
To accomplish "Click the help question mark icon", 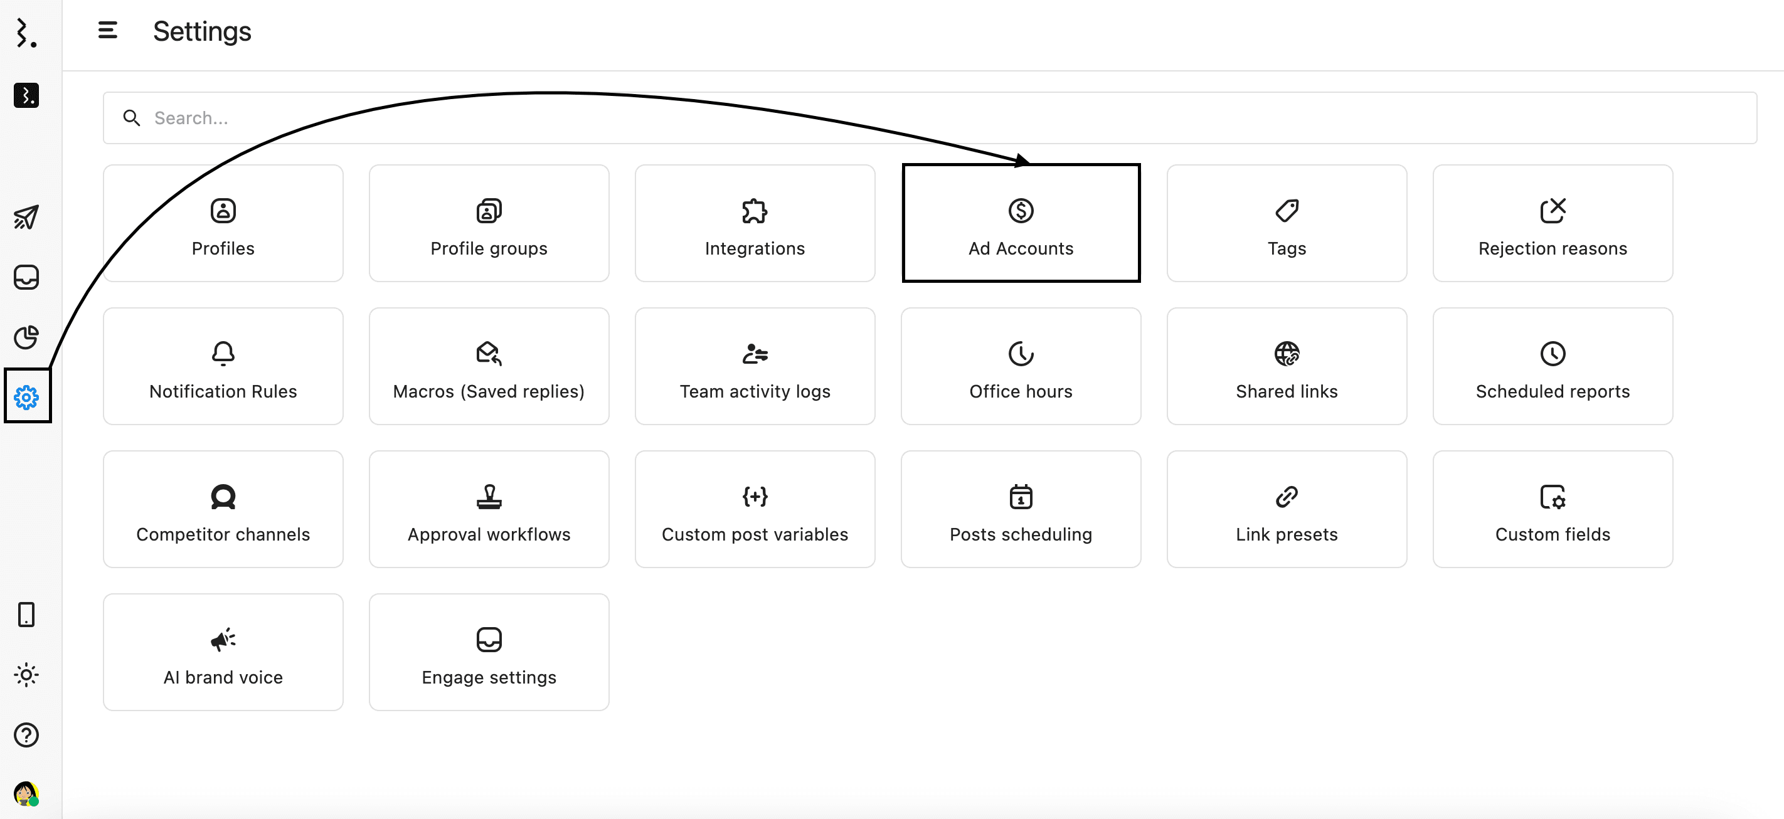I will (x=26, y=735).
